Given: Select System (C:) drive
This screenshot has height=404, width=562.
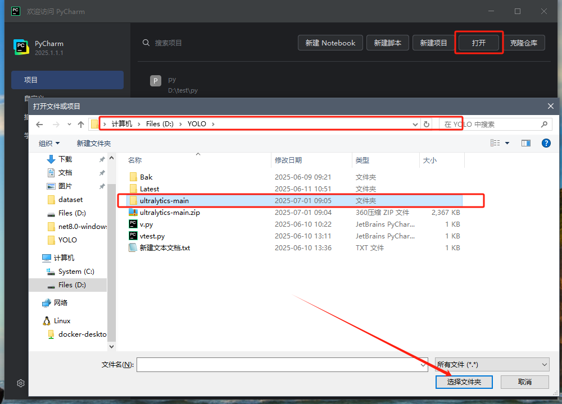Looking at the screenshot, I should pyautogui.click(x=76, y=272).
